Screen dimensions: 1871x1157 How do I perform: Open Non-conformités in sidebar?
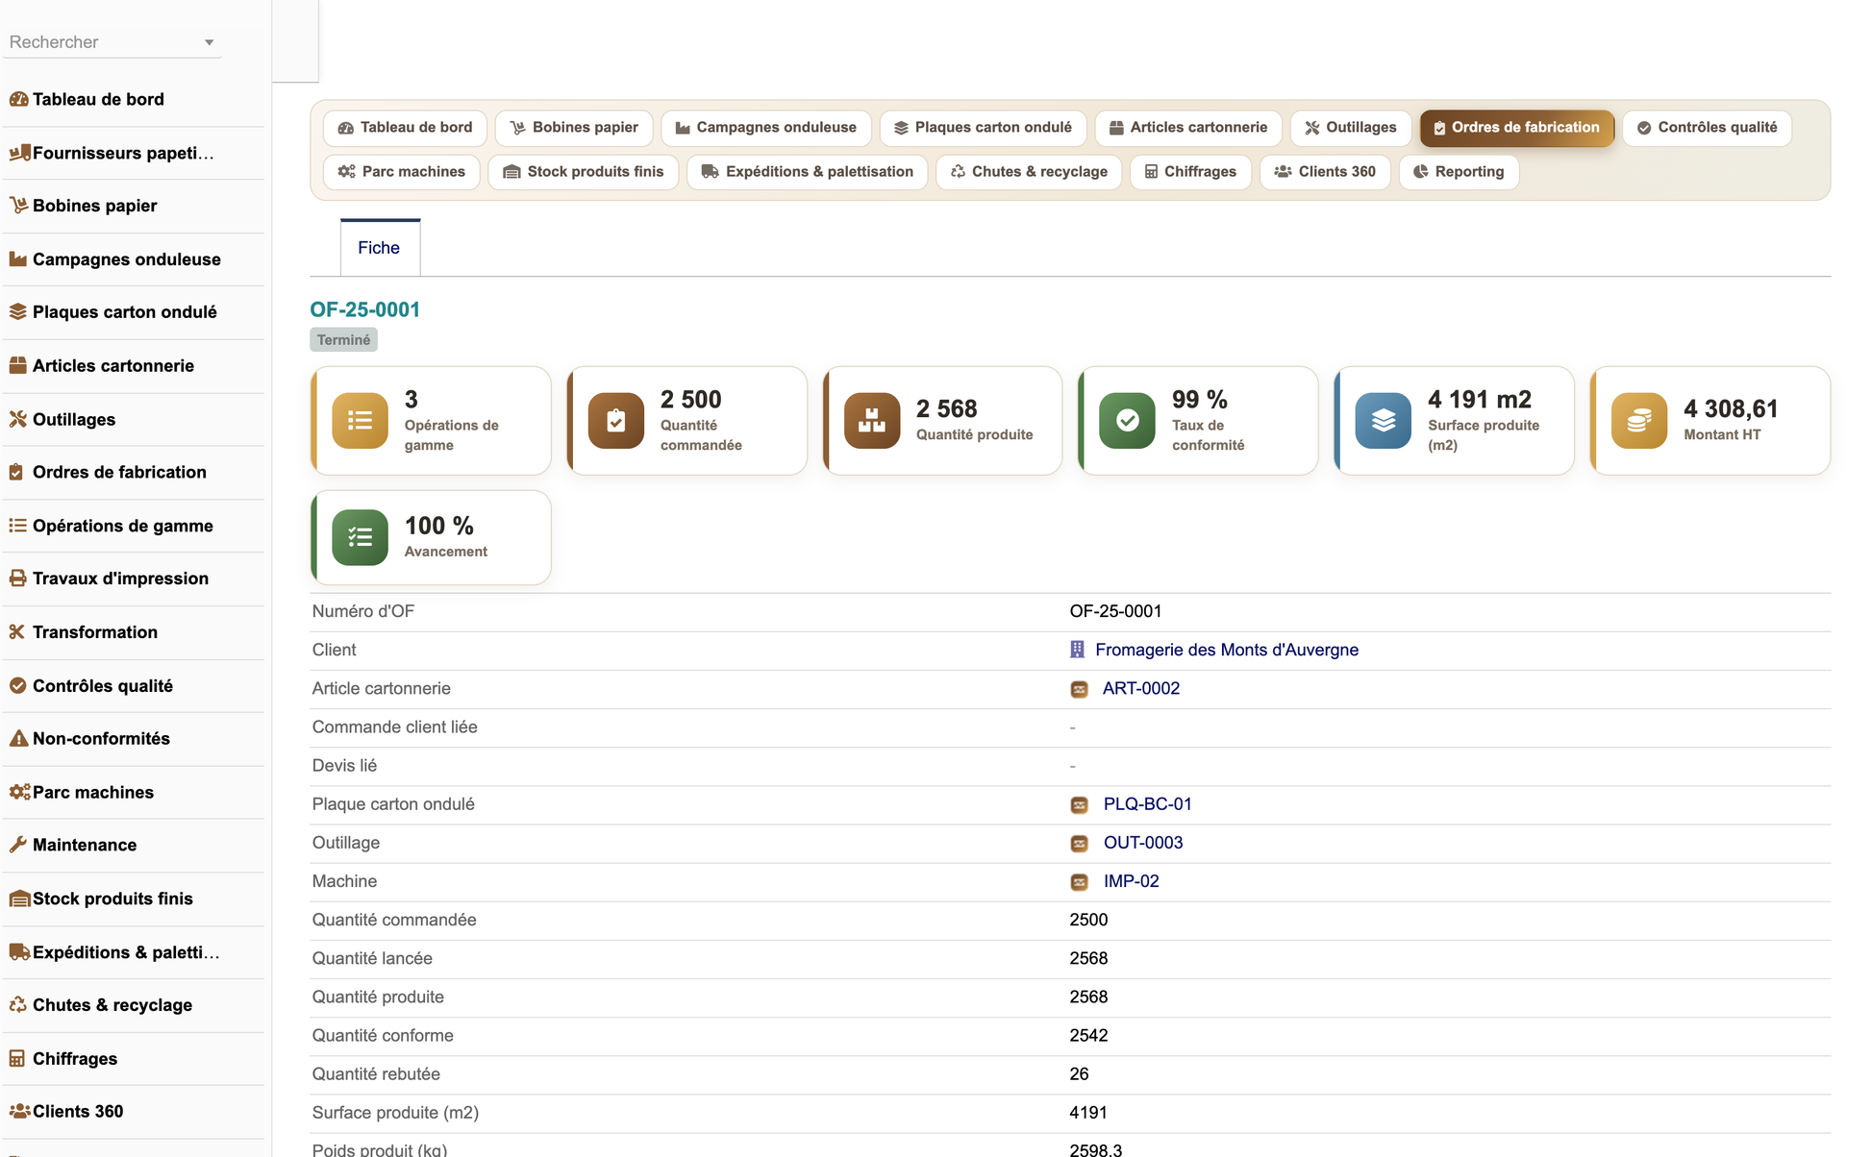coord(101,739)
